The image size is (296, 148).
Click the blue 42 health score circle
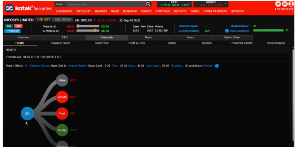(27, 113)
